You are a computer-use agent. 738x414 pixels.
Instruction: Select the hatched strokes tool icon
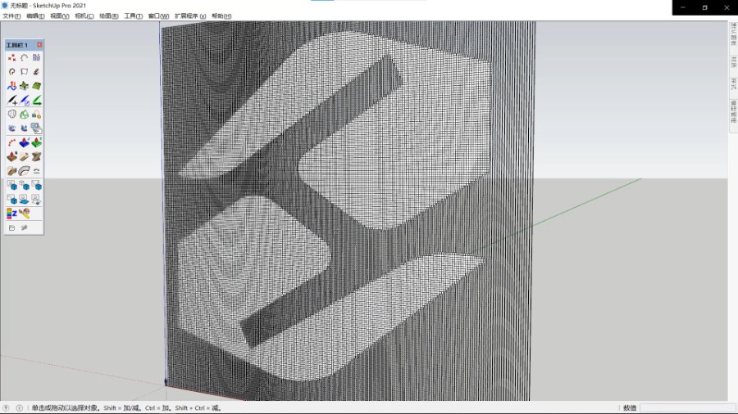click(x=36, y=72)
